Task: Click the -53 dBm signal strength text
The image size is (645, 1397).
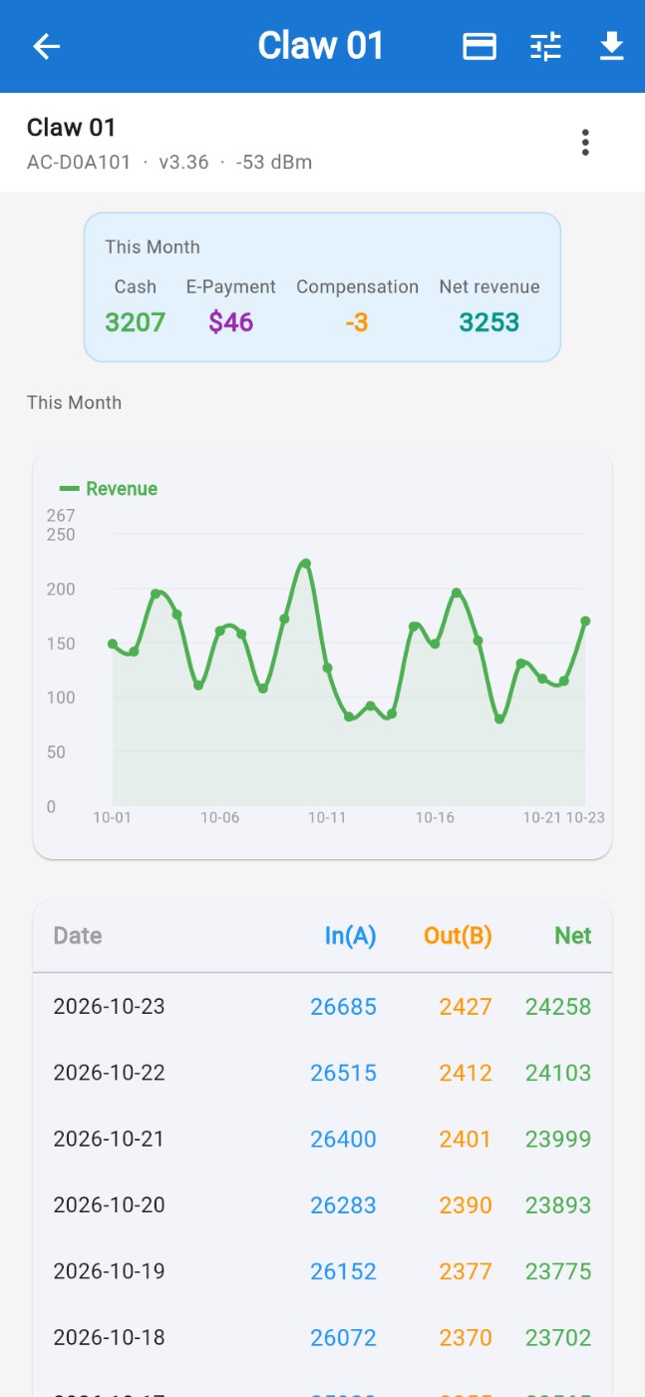Action: click(274, 162)
